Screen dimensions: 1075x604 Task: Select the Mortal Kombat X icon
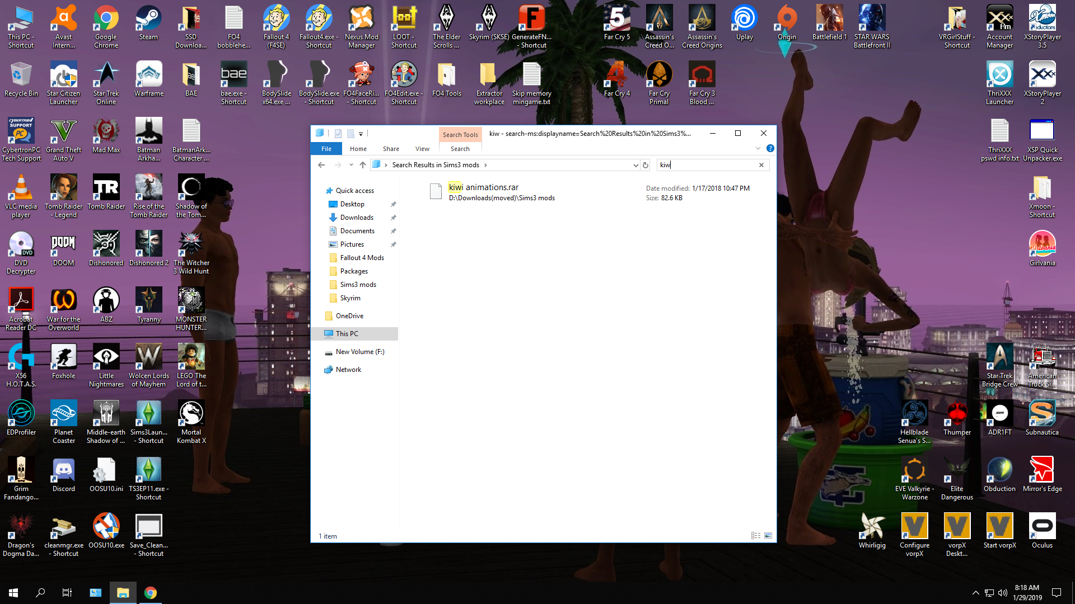(x=191, y=422)
